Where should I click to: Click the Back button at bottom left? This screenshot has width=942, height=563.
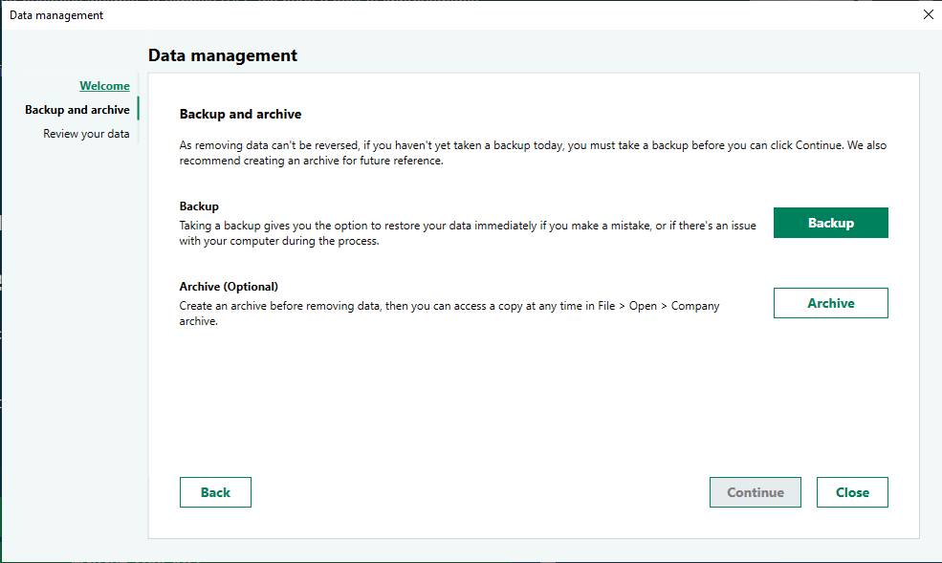(215, 491)
